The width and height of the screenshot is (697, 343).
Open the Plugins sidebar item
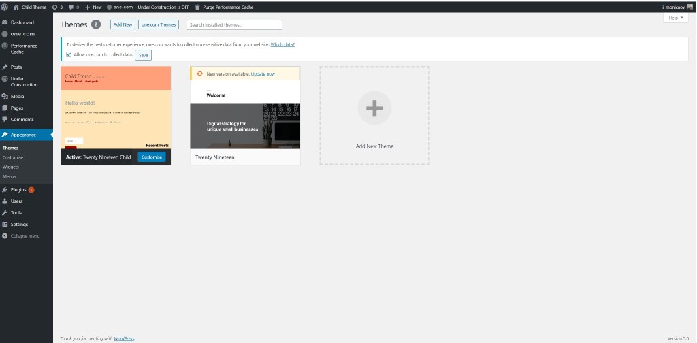(18, 190)
